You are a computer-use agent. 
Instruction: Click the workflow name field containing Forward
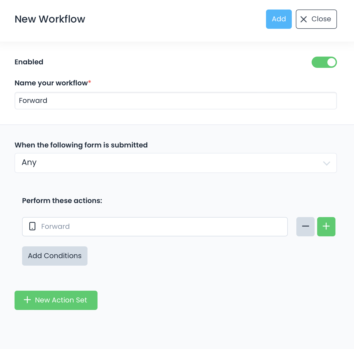click(175, 101)
